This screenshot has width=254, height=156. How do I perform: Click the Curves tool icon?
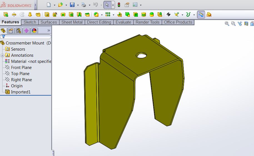pos(188,14)
